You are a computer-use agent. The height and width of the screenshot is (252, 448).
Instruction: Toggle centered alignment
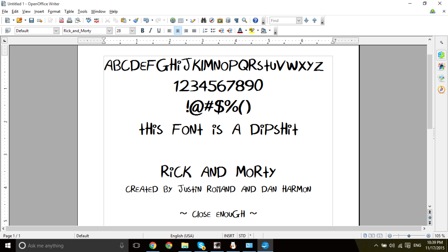(x=178, y=31)
